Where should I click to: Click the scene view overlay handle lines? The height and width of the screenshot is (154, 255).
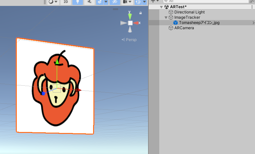tap(115, 9)
